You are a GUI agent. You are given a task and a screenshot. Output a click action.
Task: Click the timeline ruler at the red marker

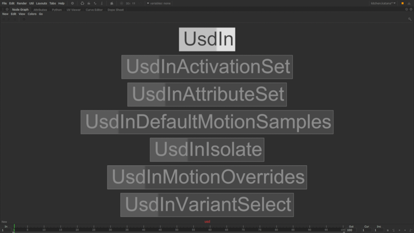click(208, 227)
